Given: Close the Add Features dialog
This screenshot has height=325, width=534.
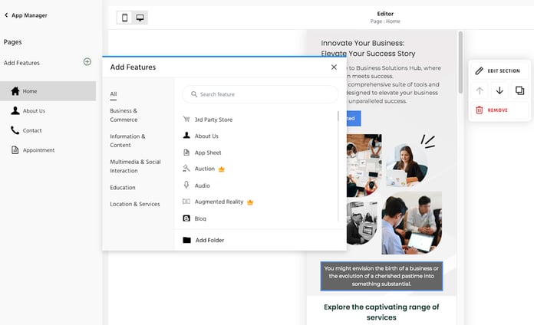Looking at the screenshot, I should [x=334, y=67].
